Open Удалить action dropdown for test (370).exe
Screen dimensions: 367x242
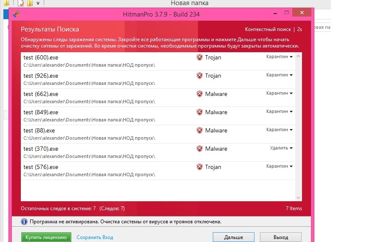pos(281,148)
